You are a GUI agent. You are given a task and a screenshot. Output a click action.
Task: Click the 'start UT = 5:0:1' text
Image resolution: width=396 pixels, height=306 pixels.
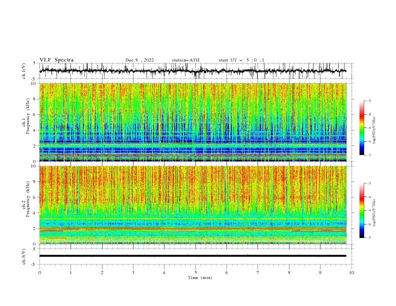241,60
